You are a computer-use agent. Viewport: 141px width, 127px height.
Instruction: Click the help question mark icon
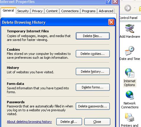coord(108,2)
